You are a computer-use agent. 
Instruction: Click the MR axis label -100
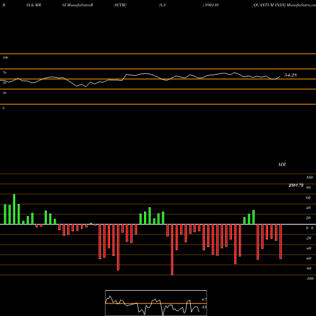tap(310, 279)
